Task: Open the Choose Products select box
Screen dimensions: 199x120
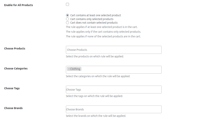Action: (x=113, y=50)
